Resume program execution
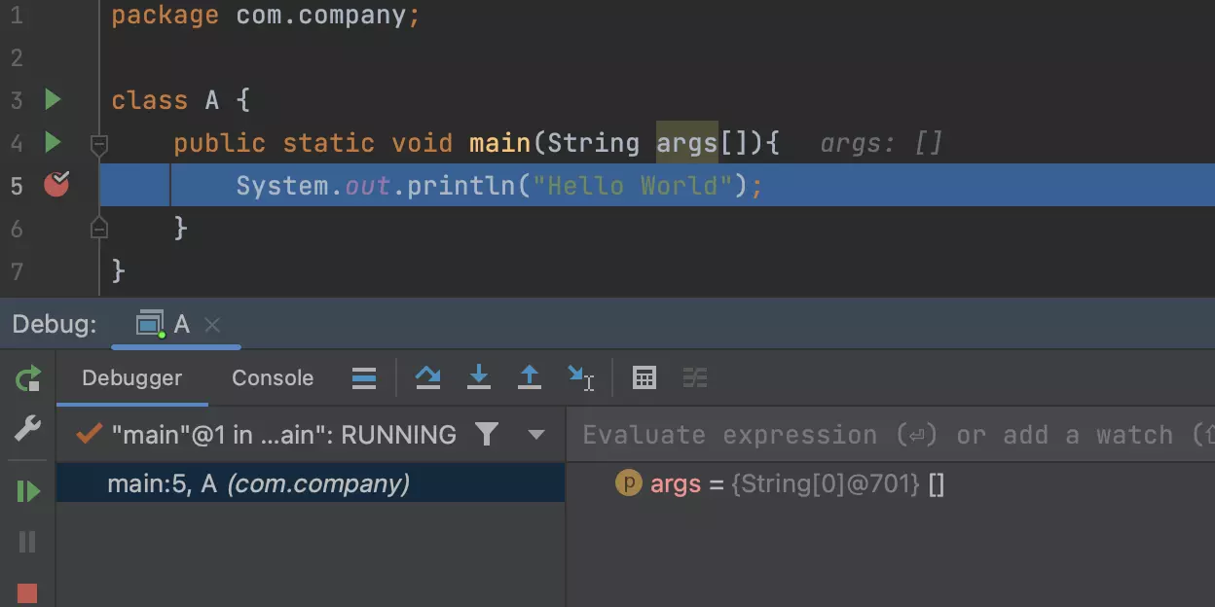This screenshot has height=607, width=1215. pyautogui.click(x=28, y=491)
